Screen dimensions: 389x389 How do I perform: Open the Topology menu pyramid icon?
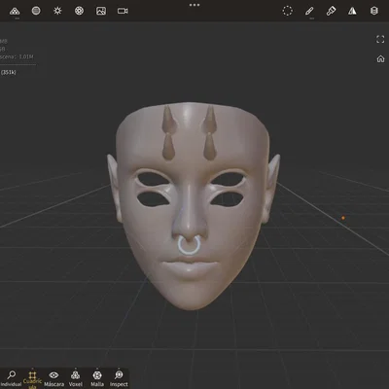(x=15, y=11)
